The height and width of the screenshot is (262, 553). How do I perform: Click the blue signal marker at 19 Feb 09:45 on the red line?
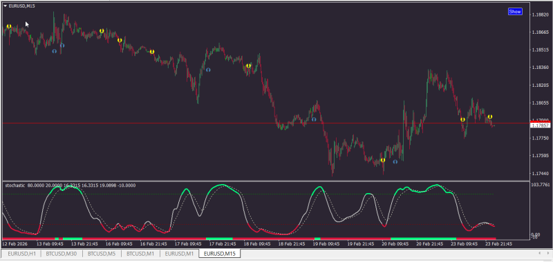coord(314,119)
